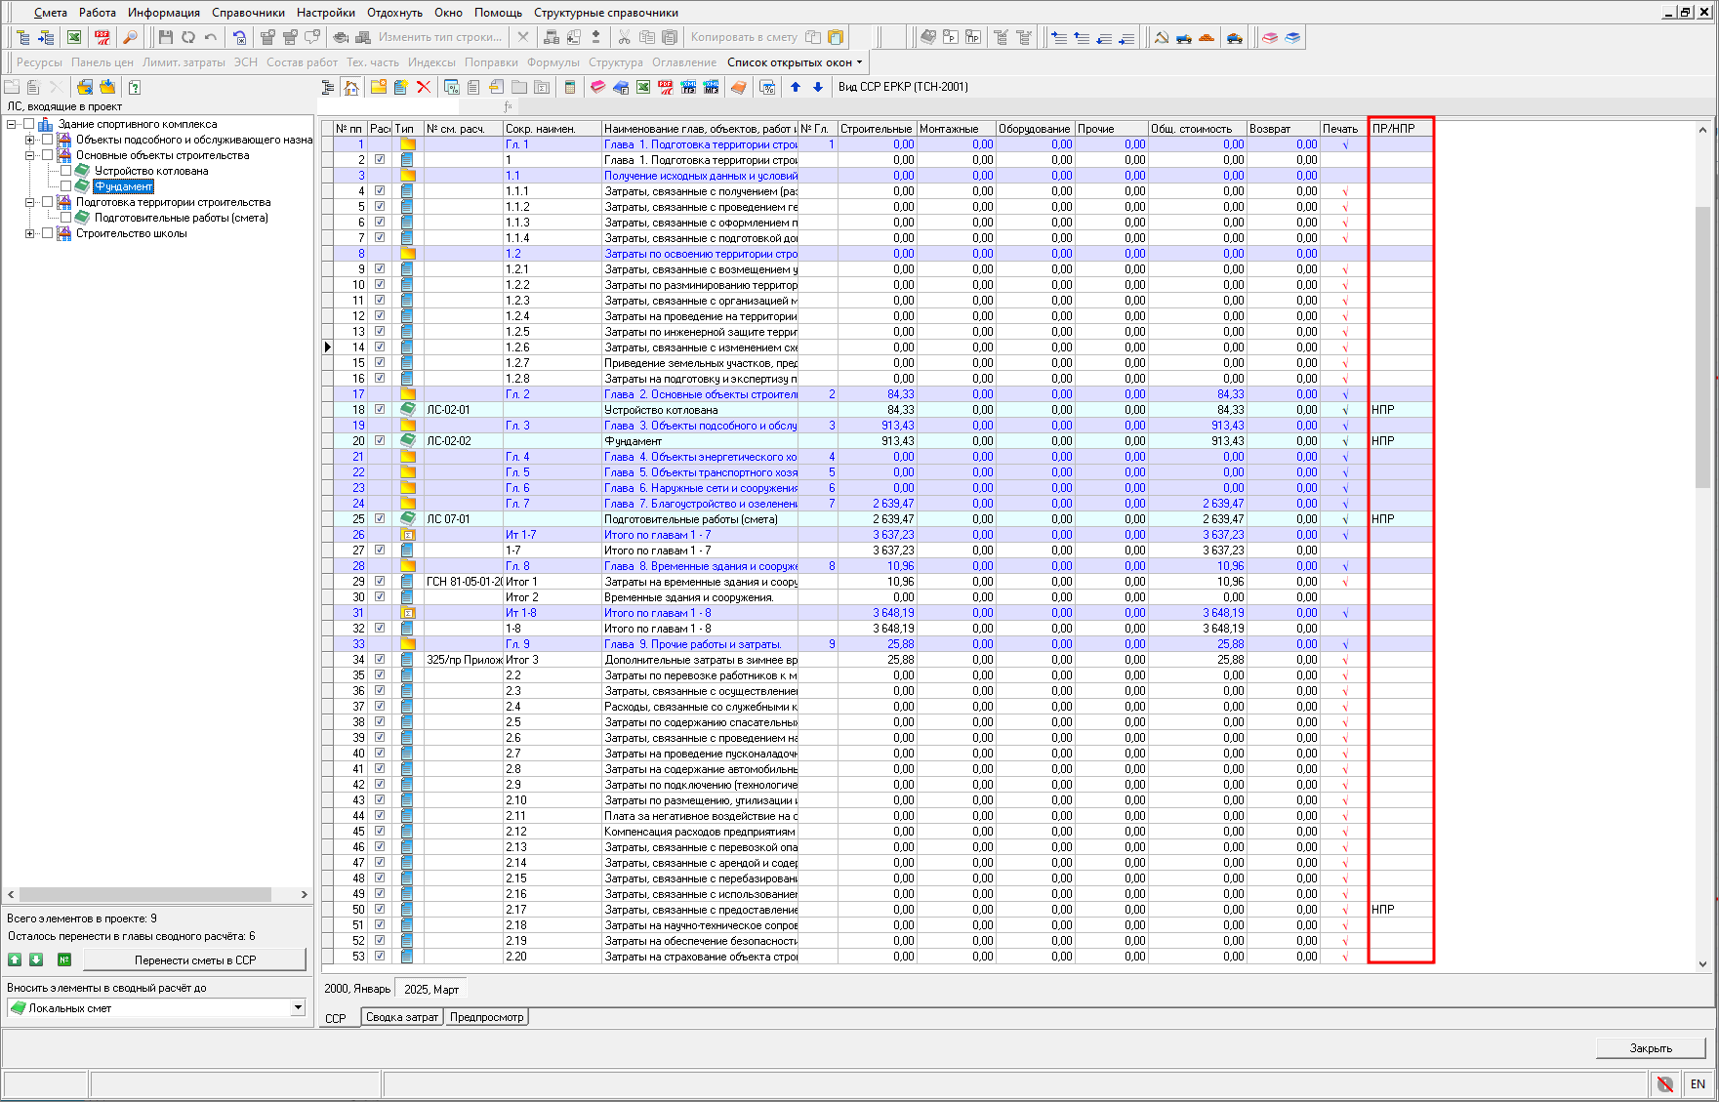The width and height of the screenshot is (1719, 1102).
Task: Click the calculator icon in SSR toolbar
Action: pos(570,87)
